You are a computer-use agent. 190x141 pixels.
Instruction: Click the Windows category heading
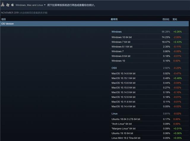point(116,32)
